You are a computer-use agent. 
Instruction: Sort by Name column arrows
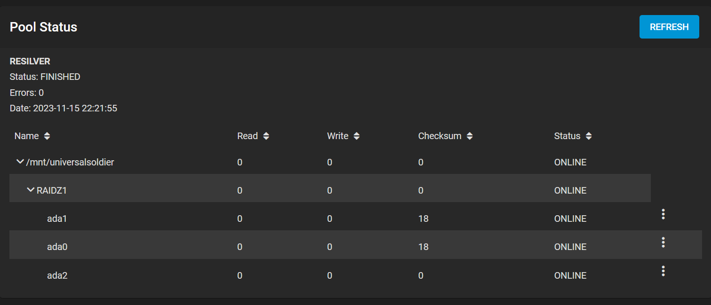point(47,136)
